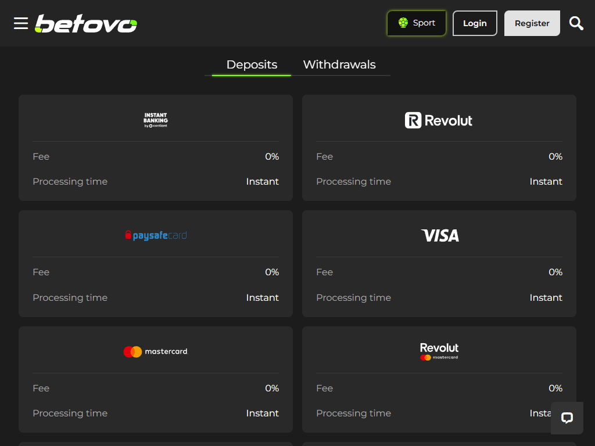The image size is (595, 446).
Task: Open the Sport section button
Action: pos(416,23)
